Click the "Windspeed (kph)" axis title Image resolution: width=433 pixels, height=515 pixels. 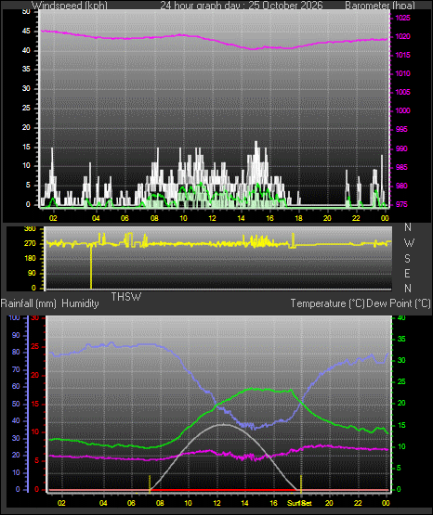point(70,6)
